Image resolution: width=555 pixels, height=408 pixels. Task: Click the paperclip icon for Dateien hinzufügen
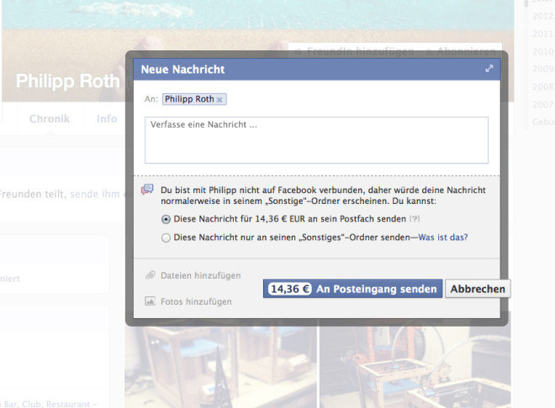(151, 275)
